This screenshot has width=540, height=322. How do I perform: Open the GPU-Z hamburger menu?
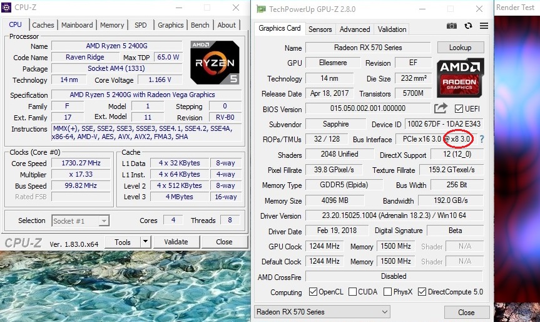[x=484, y=26]
